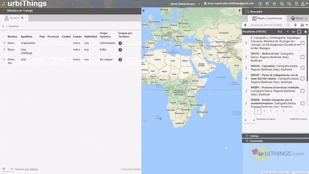Check the Cartografía y Ortofotografía result

point(302,43)
